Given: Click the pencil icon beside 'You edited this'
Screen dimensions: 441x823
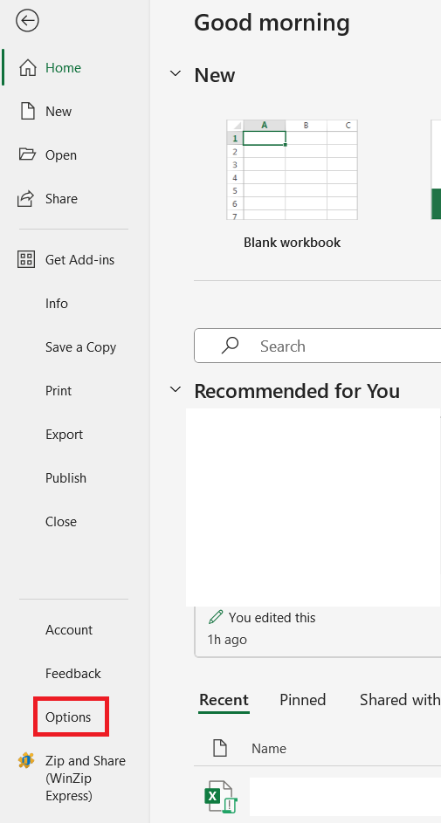Looking at the screenshot, I should [x=215, y=617].
